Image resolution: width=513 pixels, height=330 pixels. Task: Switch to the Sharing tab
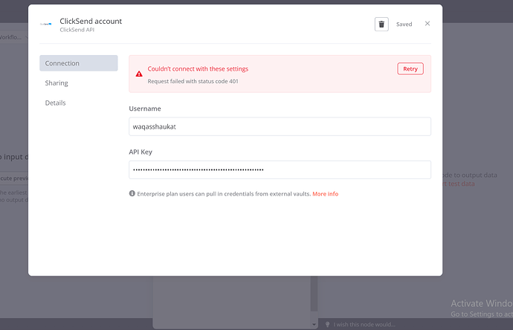[x=57, y=83]
